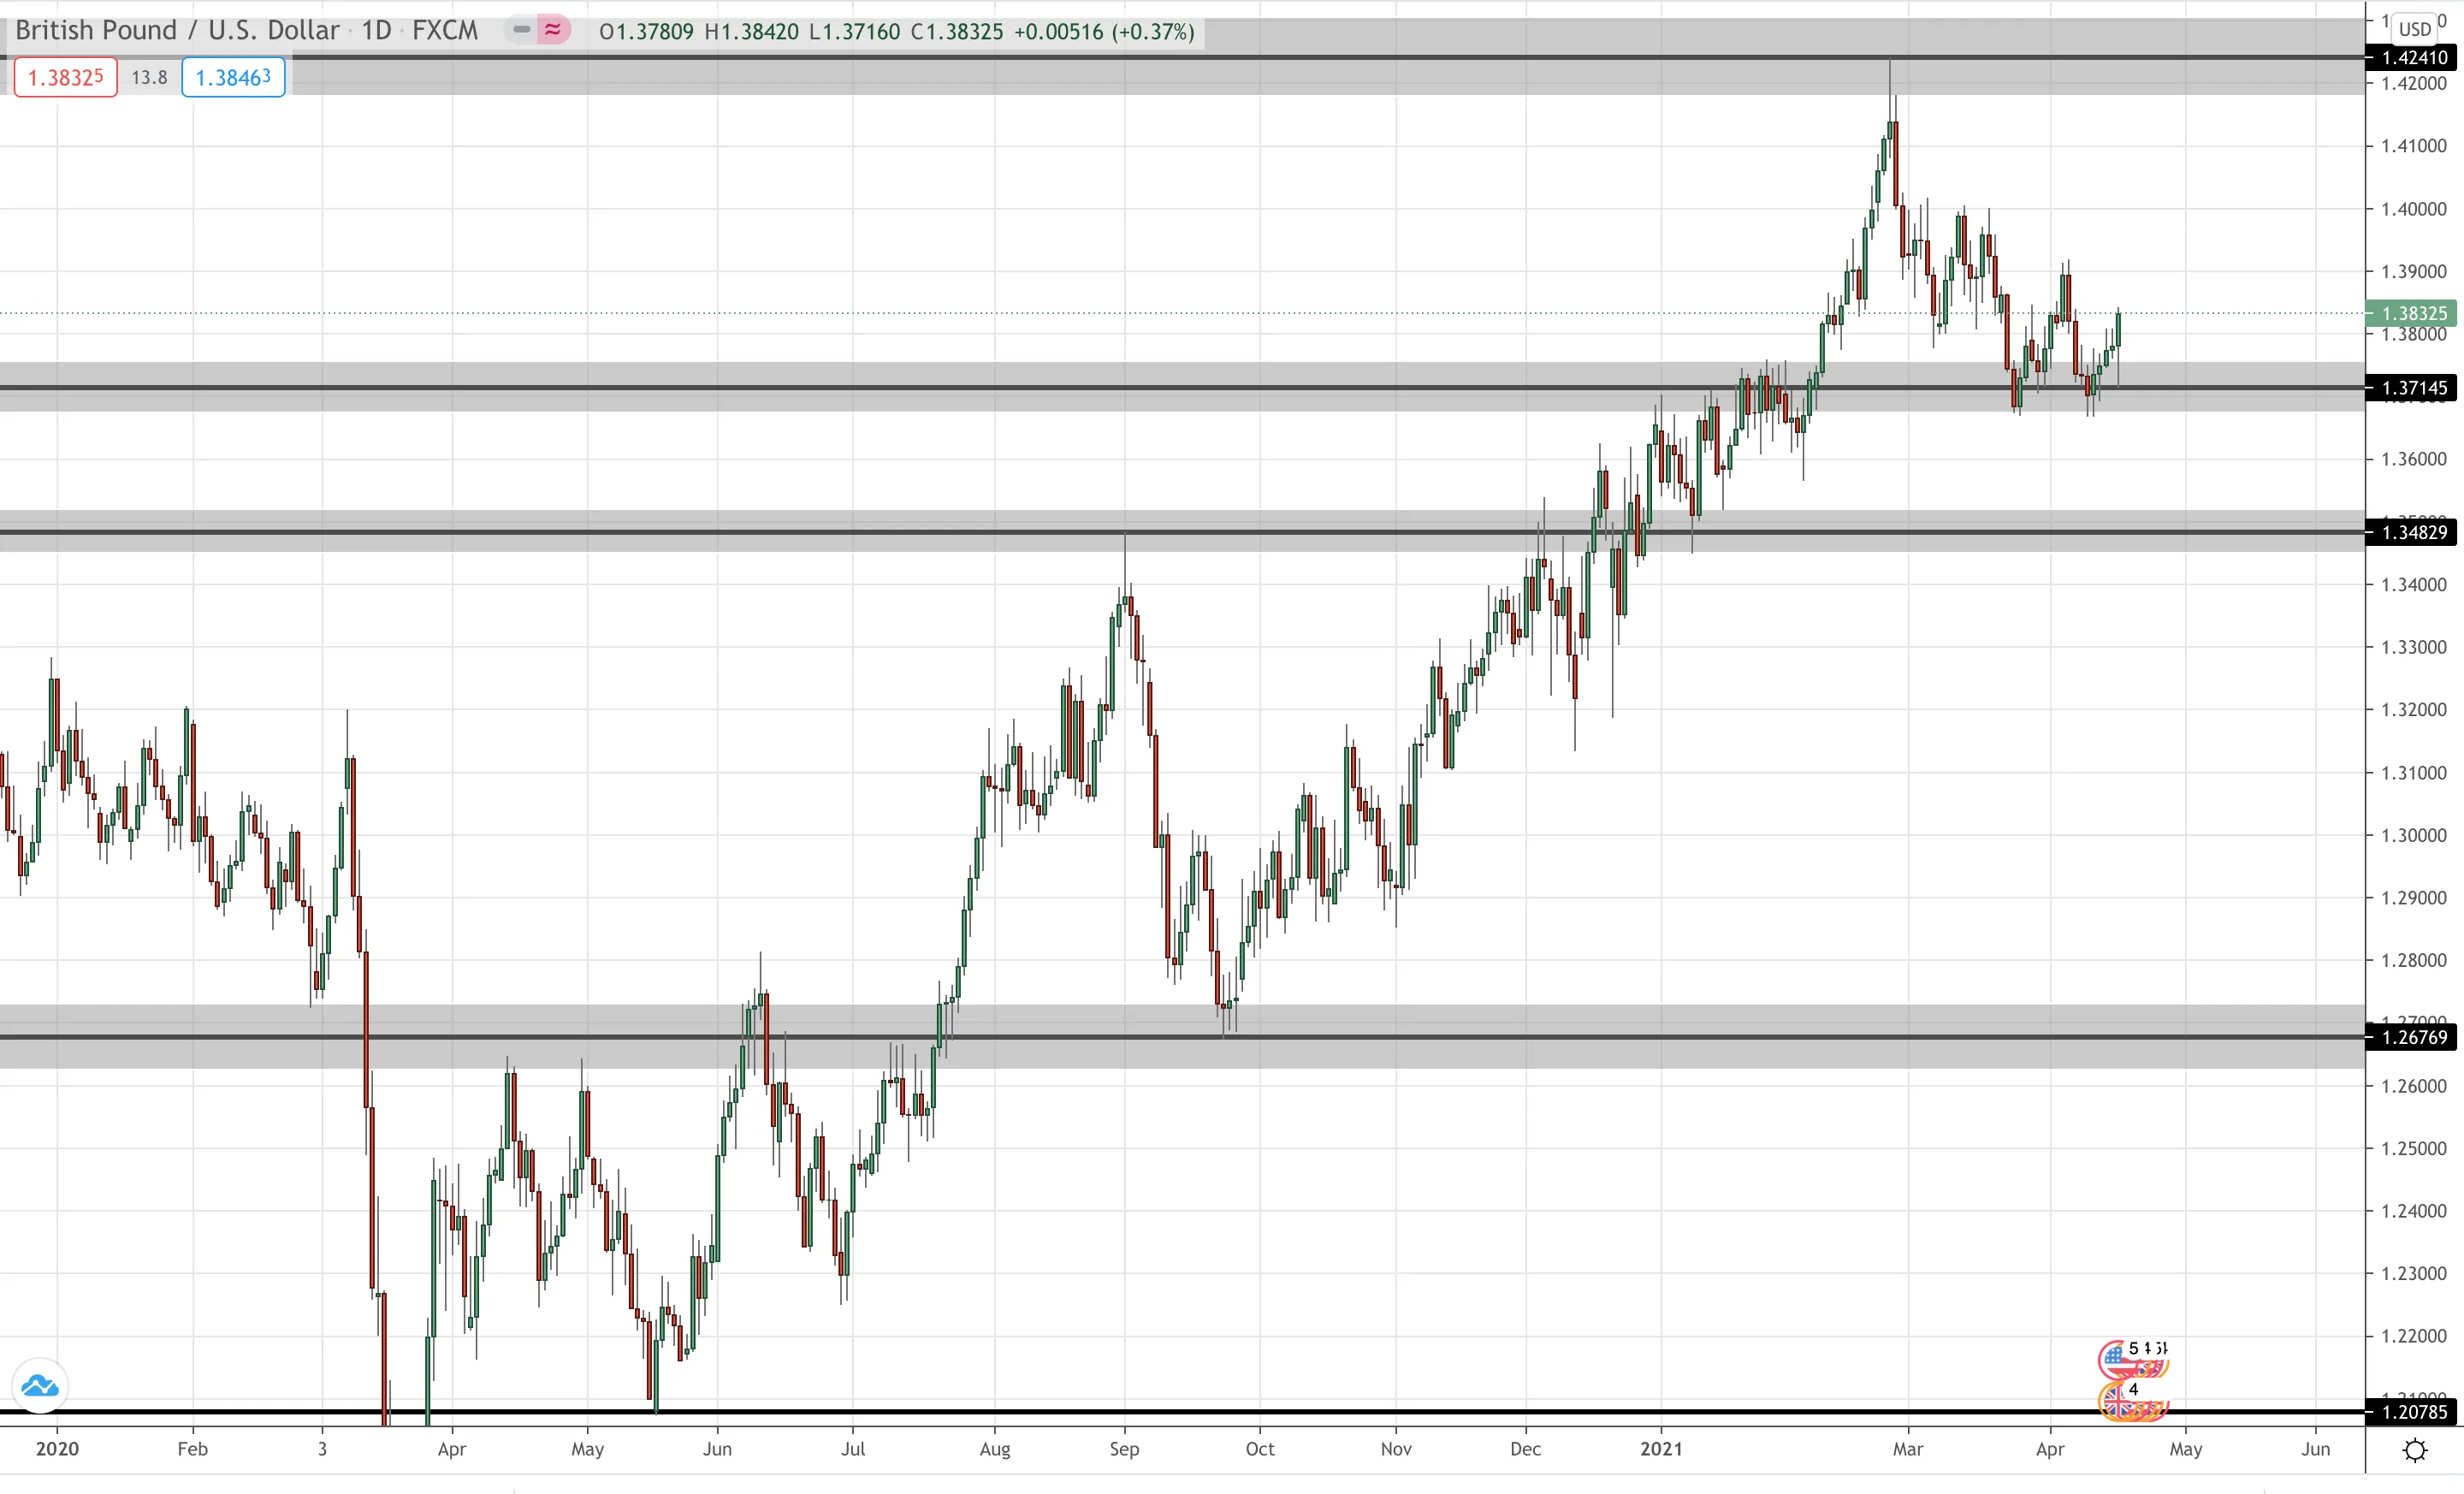
Task: Click the Nov label on time axis
Action: (x=1395, y=1449)
